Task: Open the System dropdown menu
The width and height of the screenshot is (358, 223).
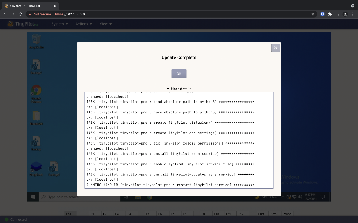Action: click(60, 24)
